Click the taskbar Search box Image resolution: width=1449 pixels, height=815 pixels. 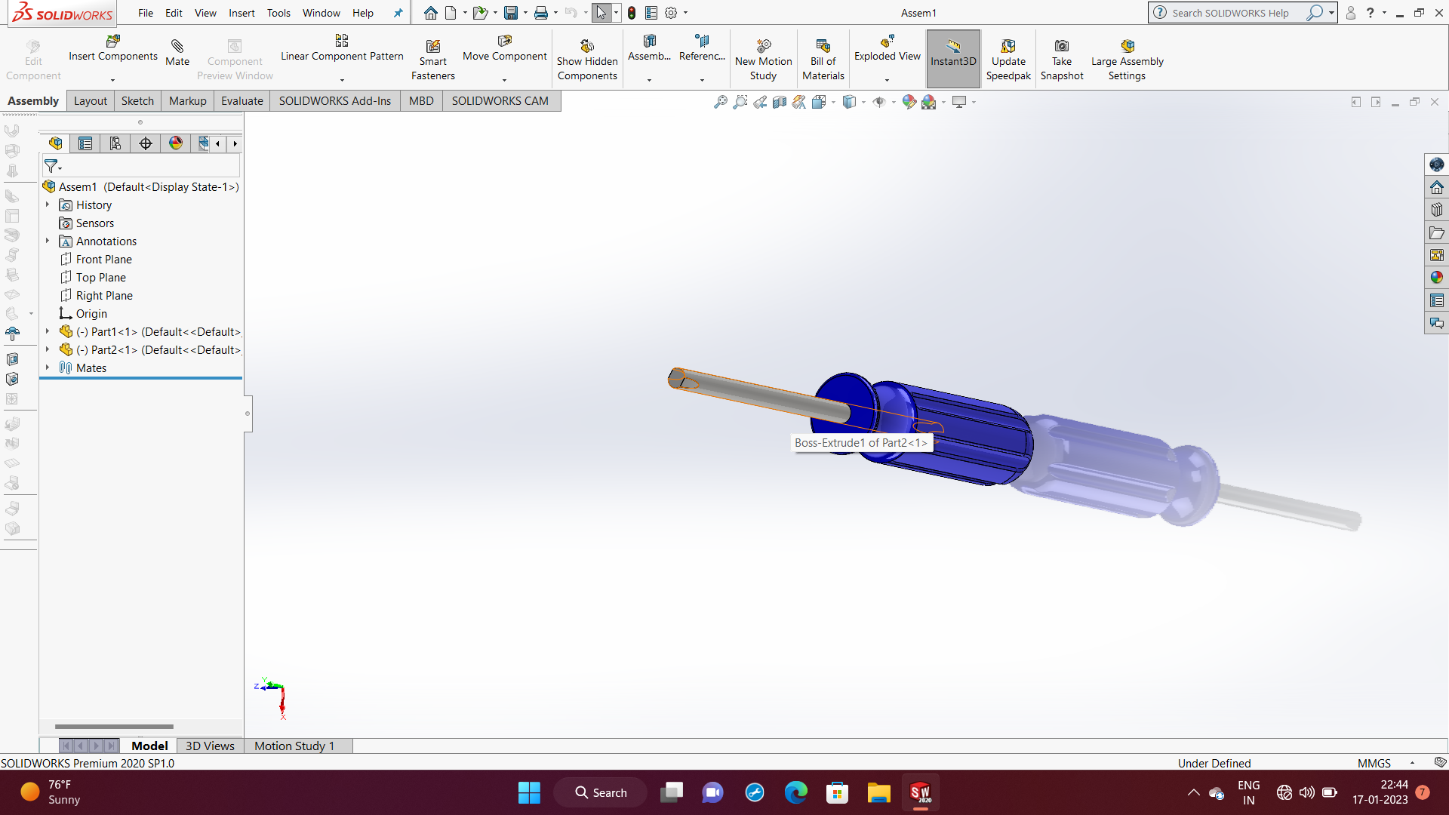601,792
